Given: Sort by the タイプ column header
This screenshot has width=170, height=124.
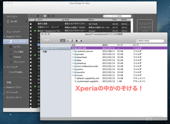Looking at the screenshot, I should (145, 45).
